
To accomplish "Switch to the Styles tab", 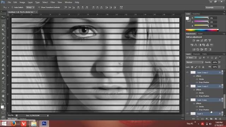I will (x=200, y=34).
